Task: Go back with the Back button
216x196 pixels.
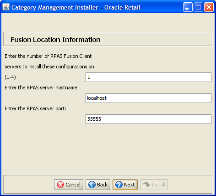Action: pos(98,185)
